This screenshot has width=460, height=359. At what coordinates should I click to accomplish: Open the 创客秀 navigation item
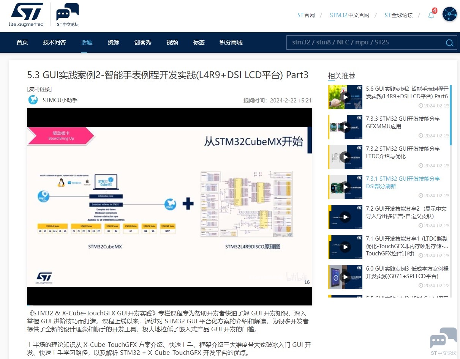point(143,42)
